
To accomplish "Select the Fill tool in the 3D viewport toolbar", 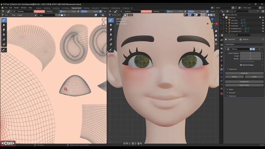I will (111, 40).
